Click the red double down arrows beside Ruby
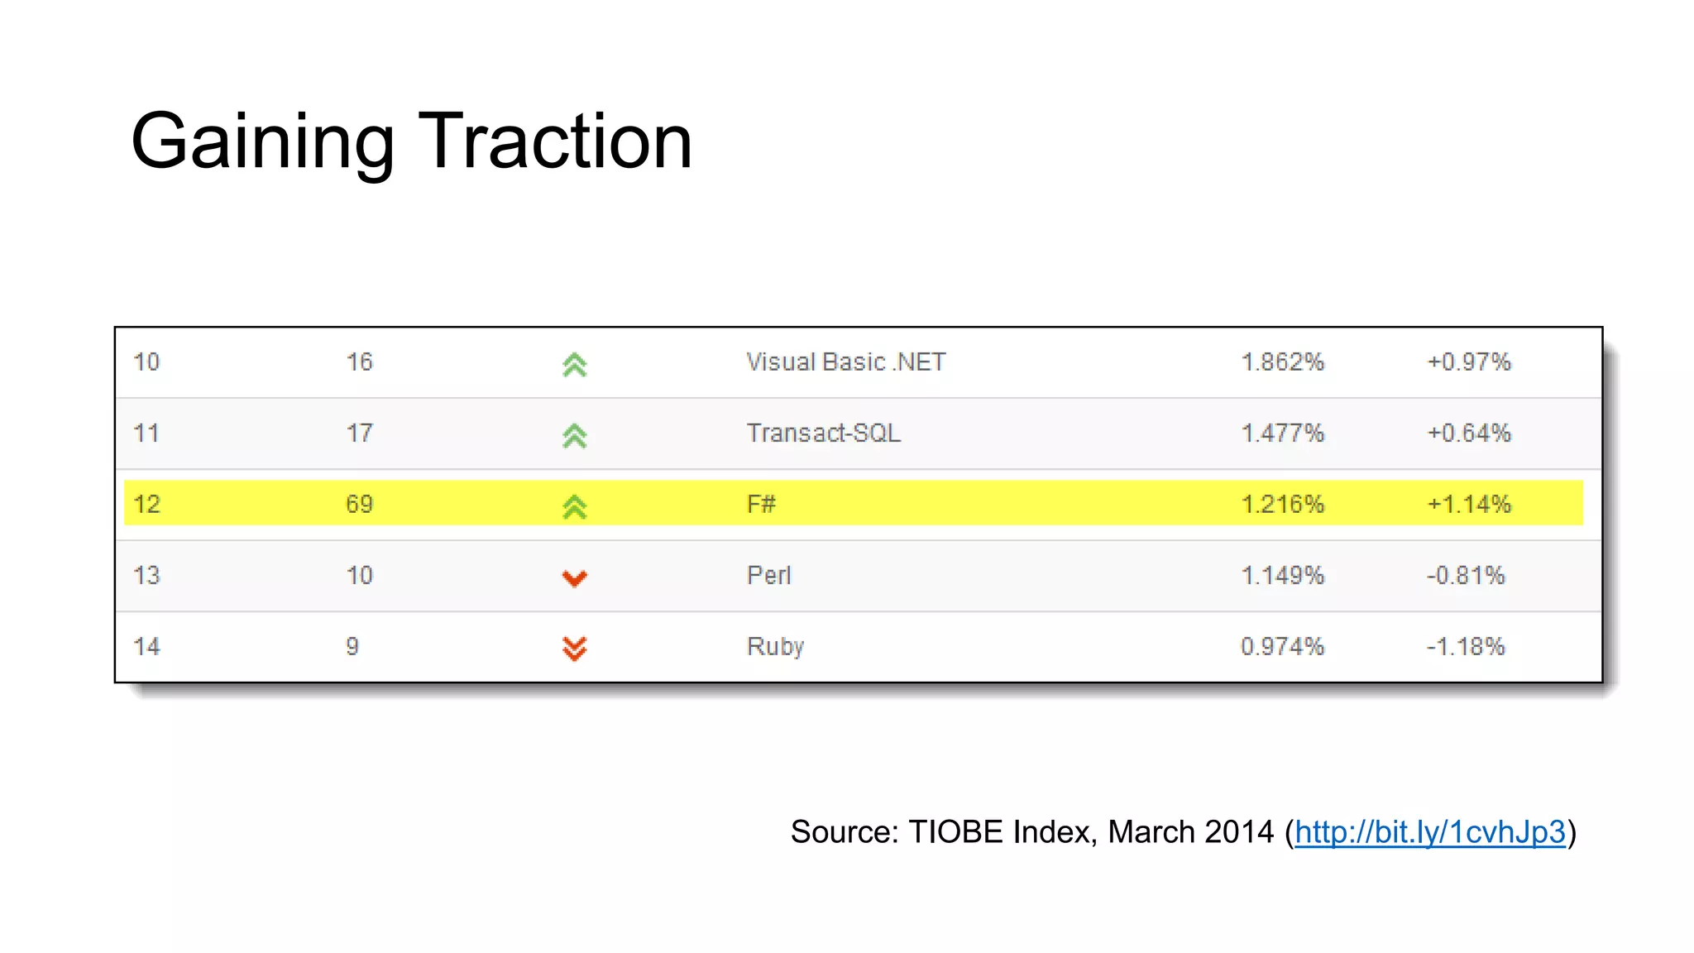Screen dimensions: 1694x953 tap(574, 649)
